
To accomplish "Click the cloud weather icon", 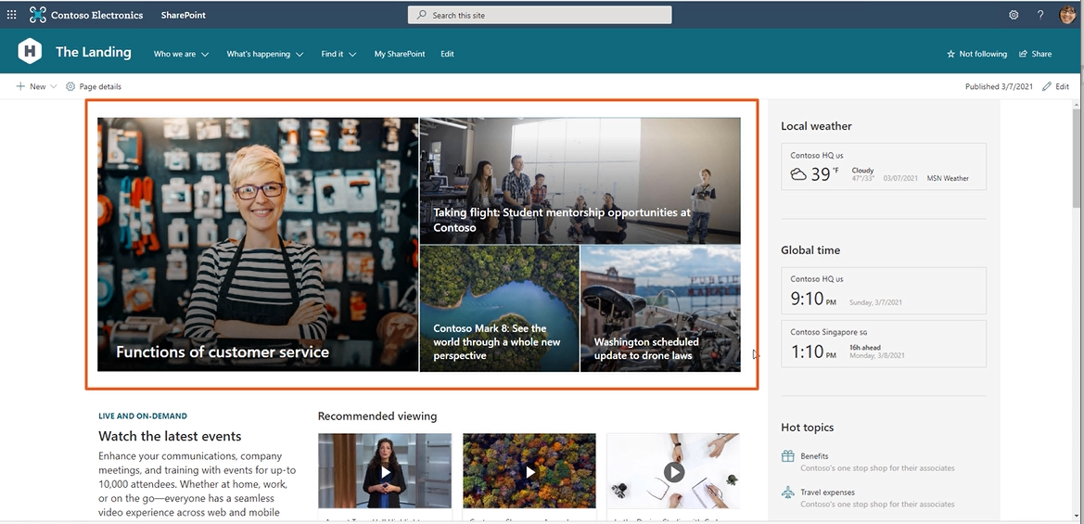I will pos(798,174).
